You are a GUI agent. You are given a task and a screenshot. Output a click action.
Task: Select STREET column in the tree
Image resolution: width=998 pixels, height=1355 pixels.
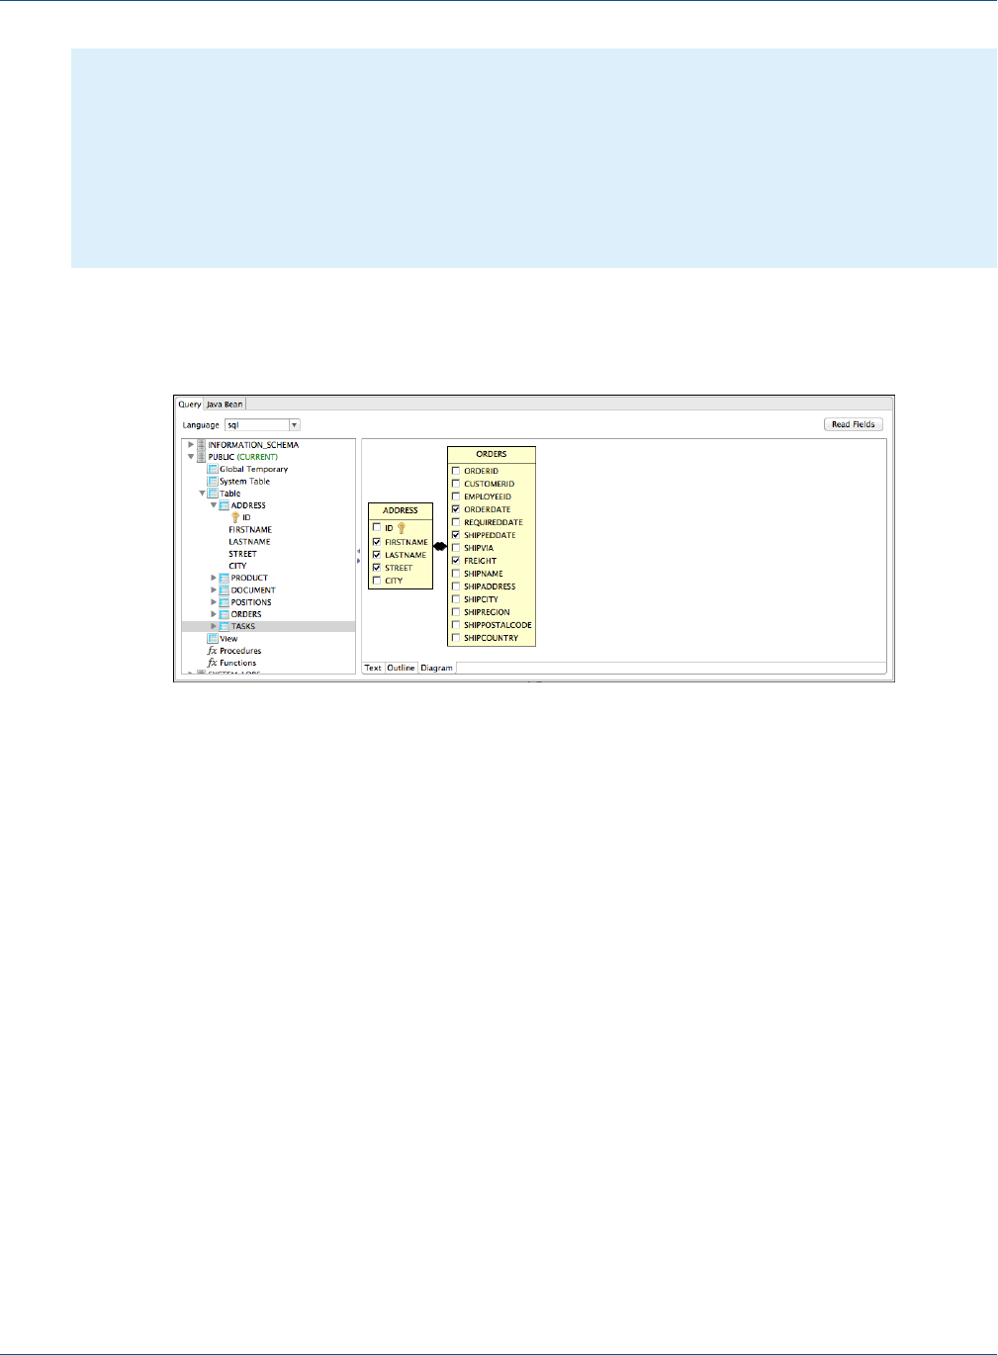[242, 554]
